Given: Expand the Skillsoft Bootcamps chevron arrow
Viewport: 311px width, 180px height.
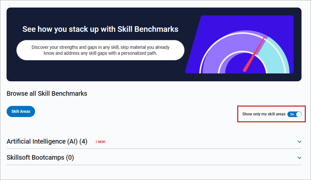Looking at the screenshot, I should tap(299, 158).
